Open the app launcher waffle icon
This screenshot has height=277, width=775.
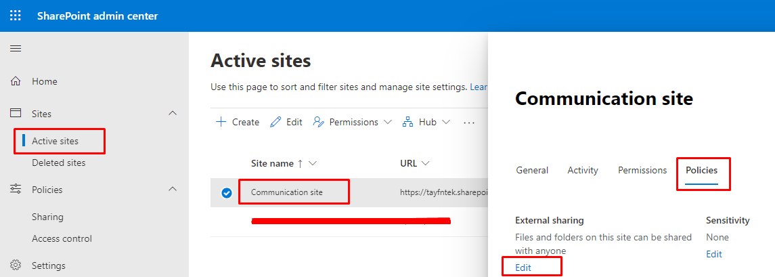tap(15, 16)
